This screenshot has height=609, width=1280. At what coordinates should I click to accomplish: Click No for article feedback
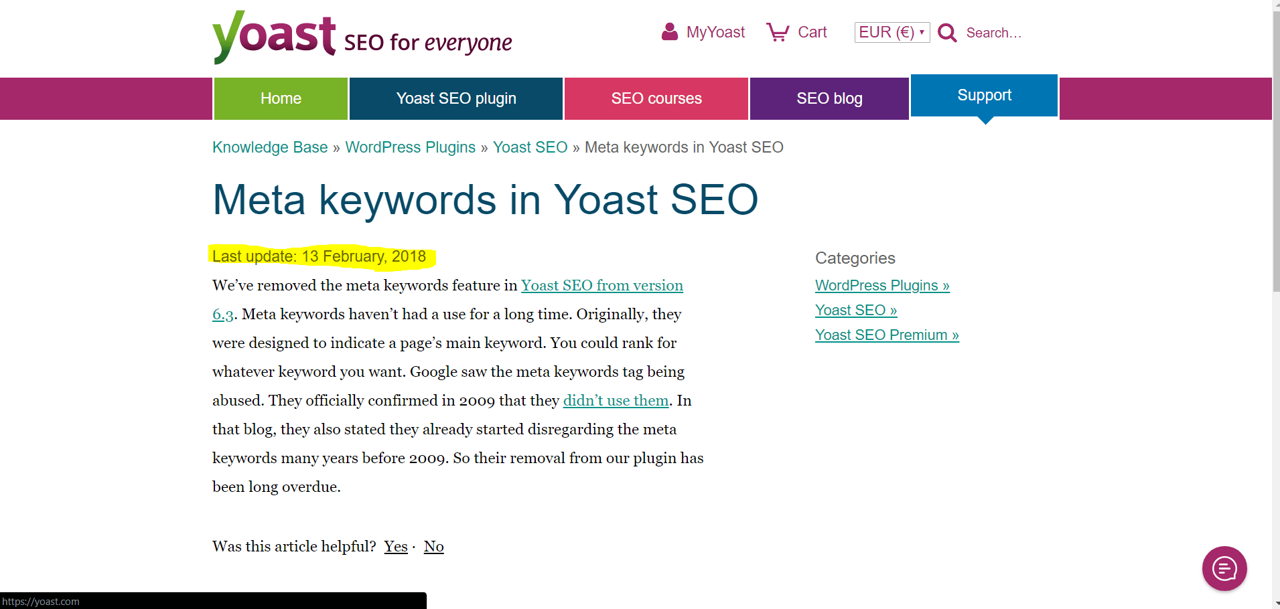coord(433,546)
